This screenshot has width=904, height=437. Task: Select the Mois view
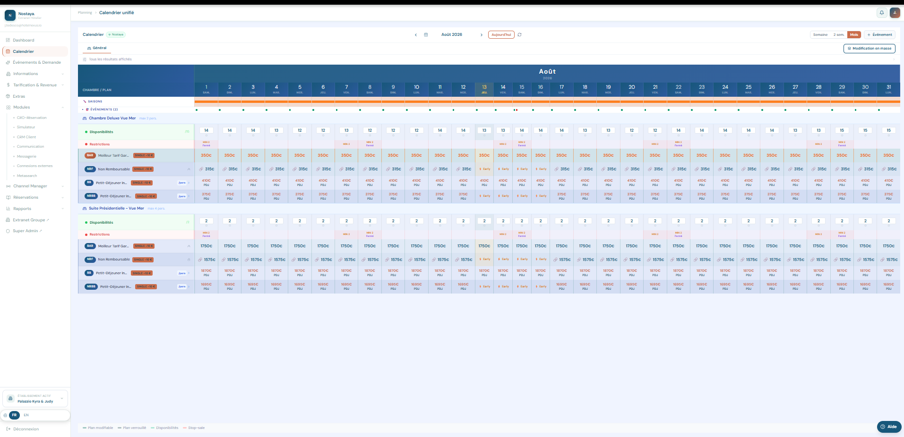854,35
